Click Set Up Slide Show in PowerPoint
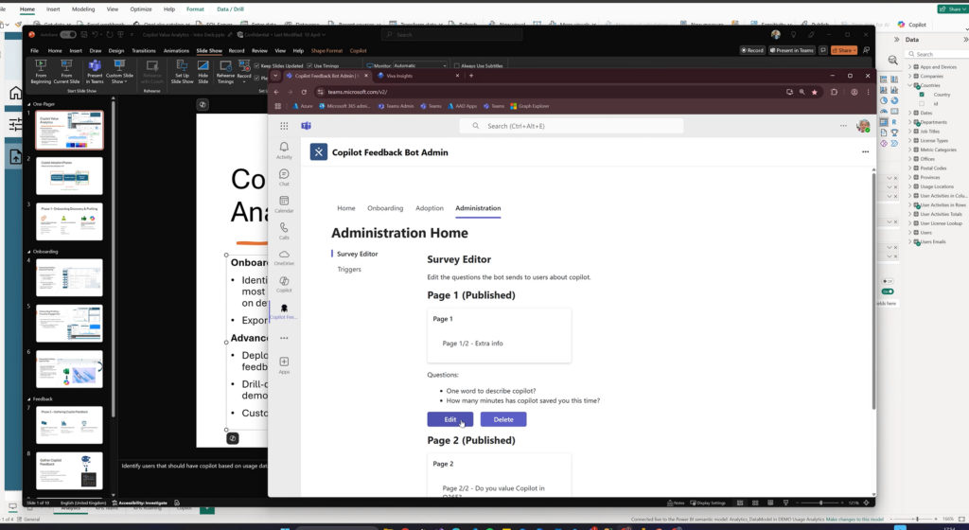Image resolution: width=969 pixels, height=530 pixels. 182,72
